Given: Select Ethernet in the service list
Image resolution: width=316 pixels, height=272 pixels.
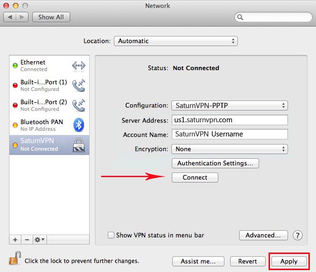Looking at the screenshot, I should tap(49, 66).
